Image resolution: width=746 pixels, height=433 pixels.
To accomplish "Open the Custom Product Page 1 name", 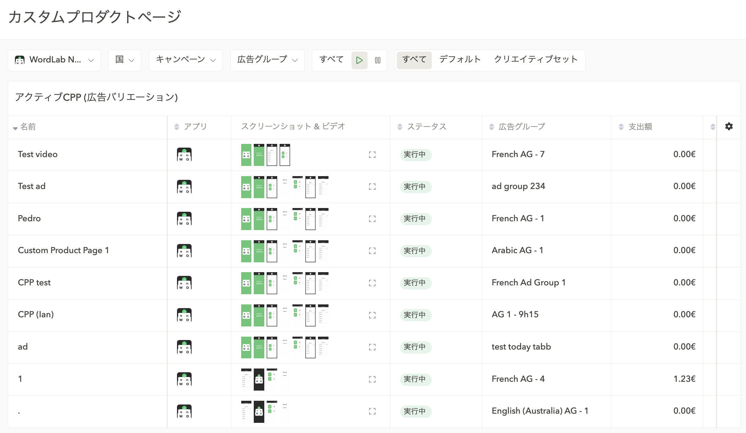I will pyautogui.click(x=64, y=250).
